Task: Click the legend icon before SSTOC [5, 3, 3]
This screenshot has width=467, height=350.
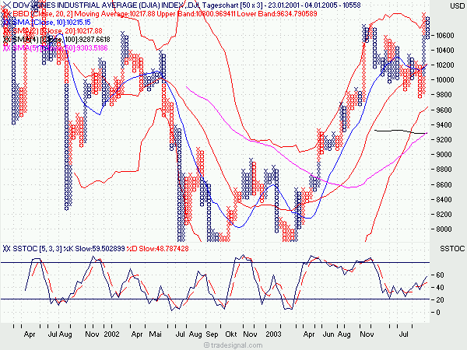Action: (x=6, y=249)
